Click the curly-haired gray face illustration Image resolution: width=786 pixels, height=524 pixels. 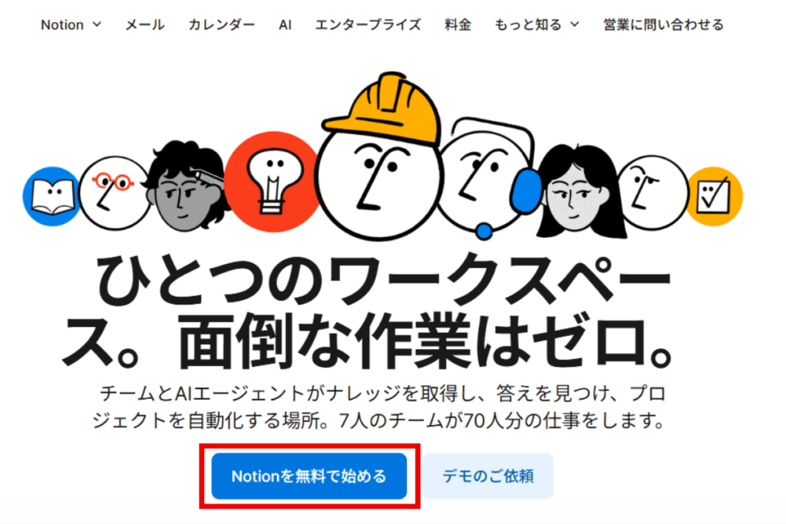[x=186, y=188]
